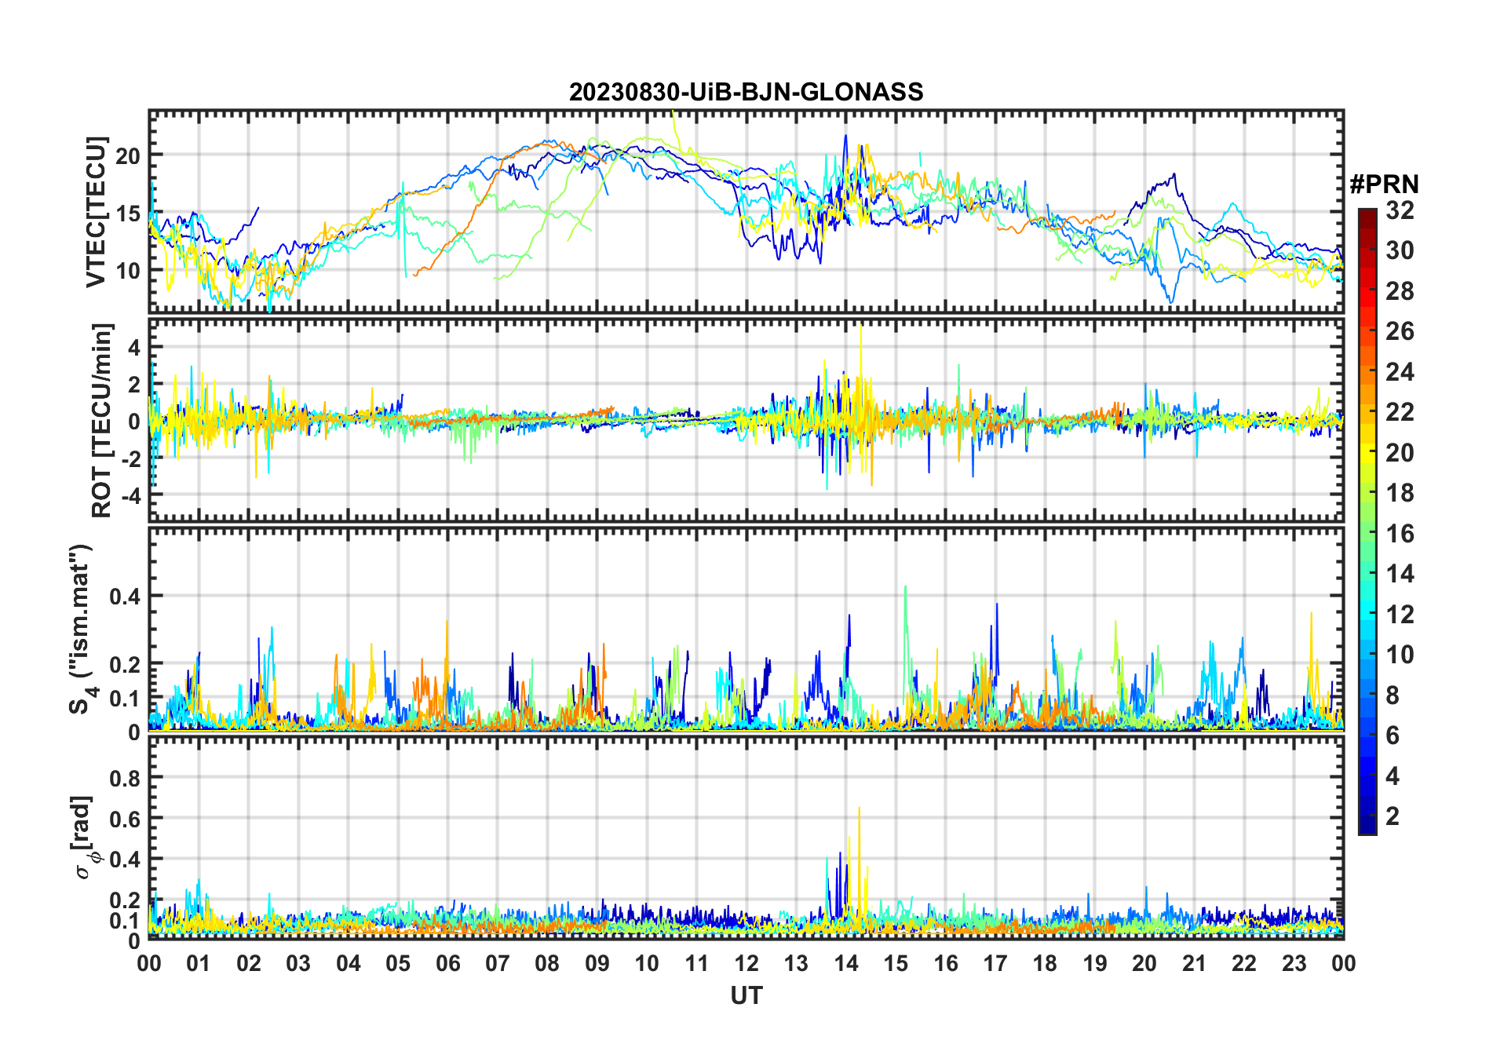Click x-axis hour tick label 07

[498, 963]
